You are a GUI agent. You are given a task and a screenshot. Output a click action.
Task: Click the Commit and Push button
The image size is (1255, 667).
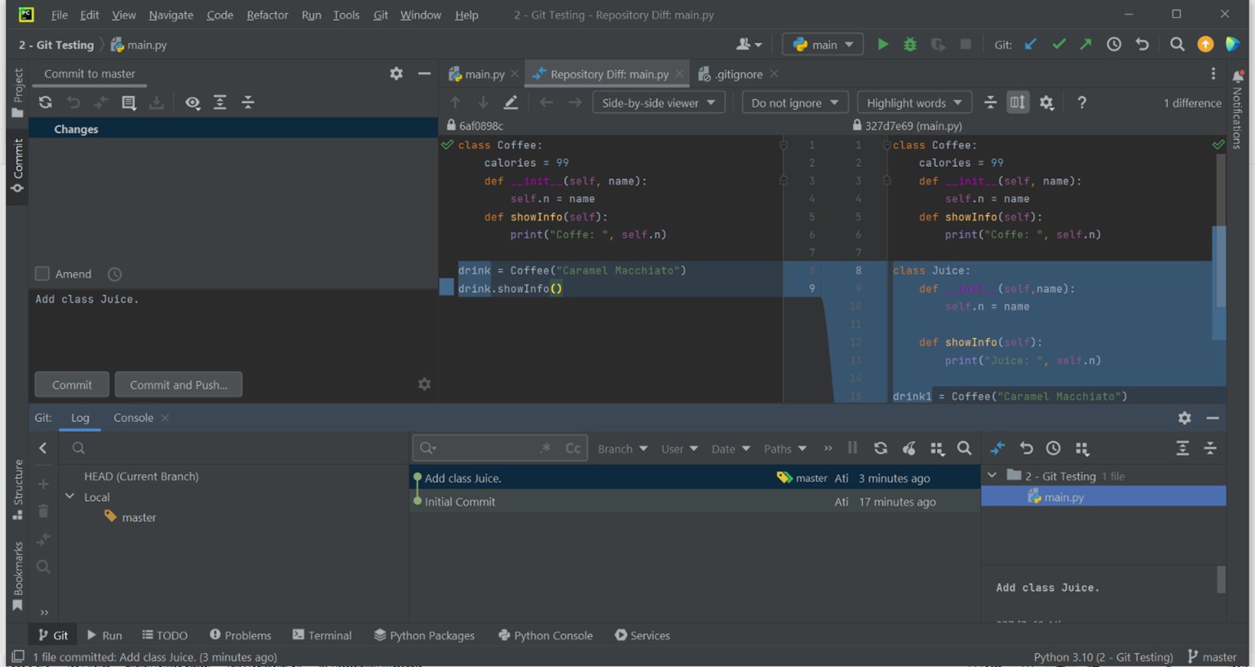point(178,384)
